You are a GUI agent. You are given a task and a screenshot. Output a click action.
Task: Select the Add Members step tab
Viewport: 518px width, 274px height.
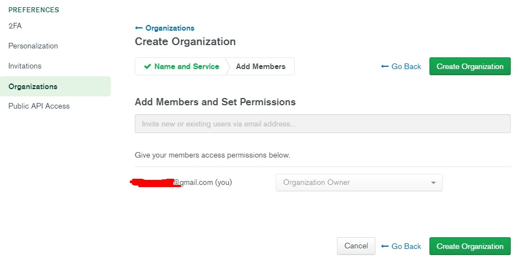(x=261, y=66)
